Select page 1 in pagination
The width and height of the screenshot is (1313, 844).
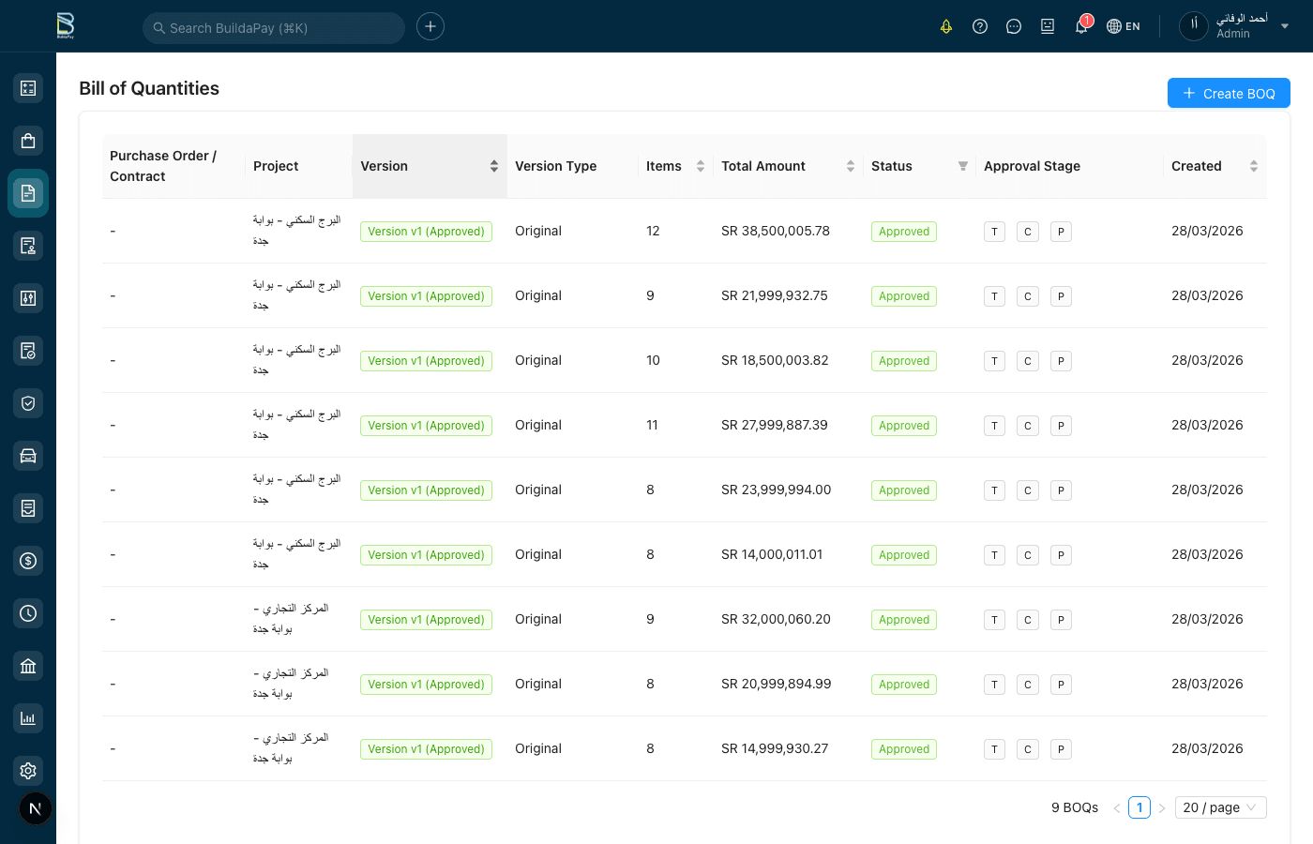point(1139,807)
